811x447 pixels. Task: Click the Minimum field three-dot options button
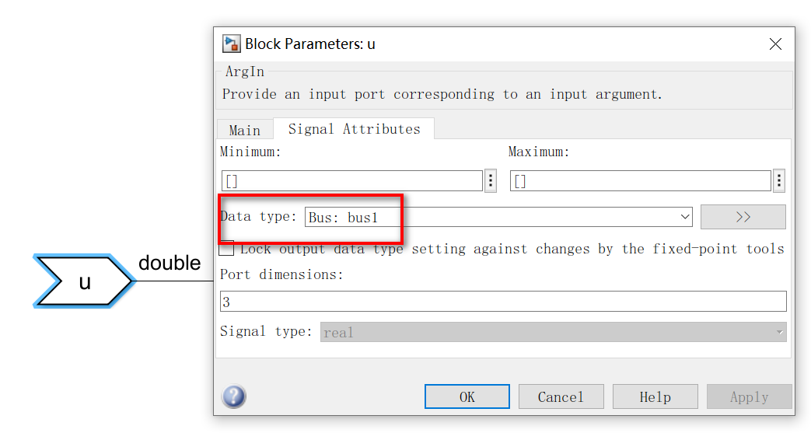491,181
